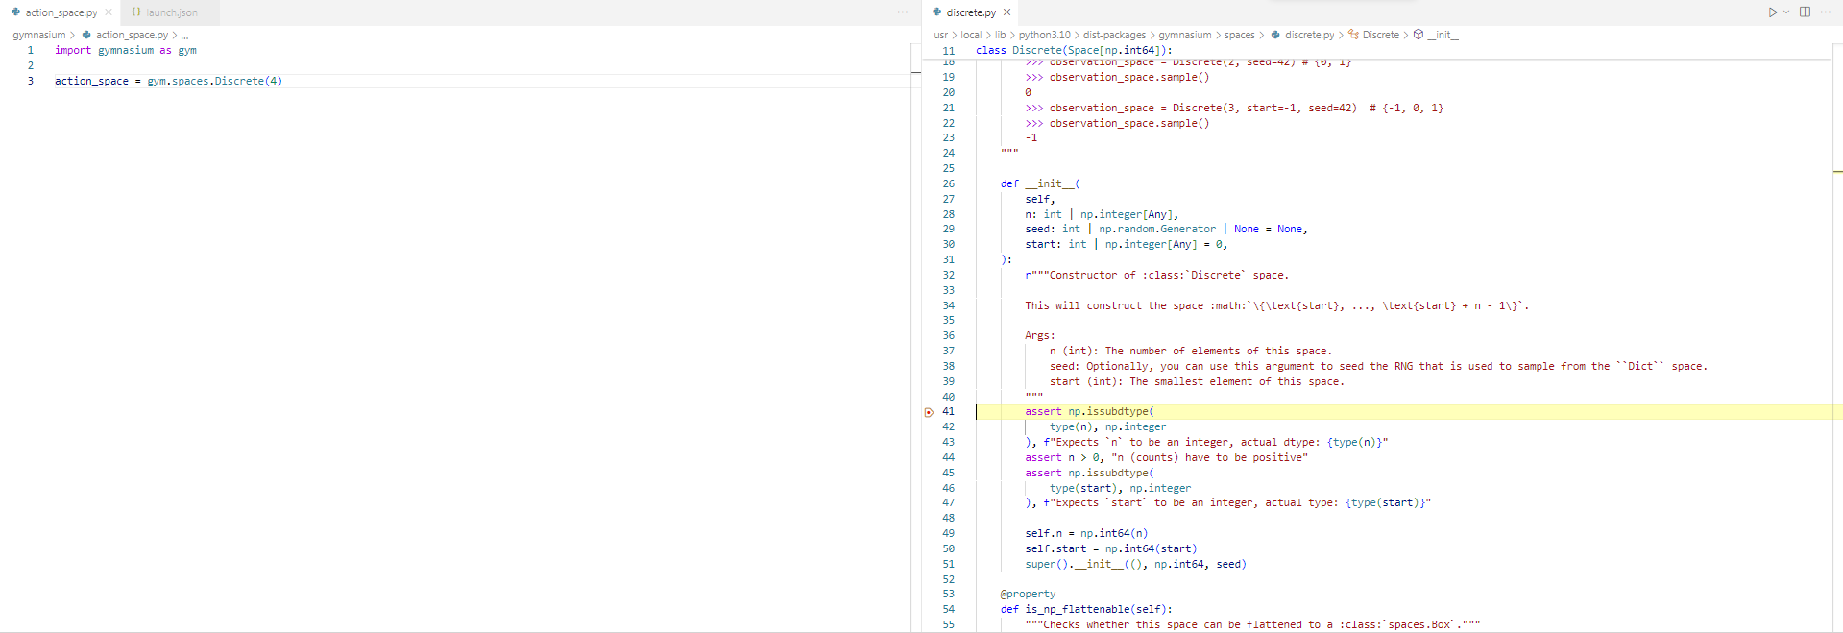Click the 'self.n = np.int64(n)' line
Screen dimensions: 1843x633
(x=1086, y=533)
